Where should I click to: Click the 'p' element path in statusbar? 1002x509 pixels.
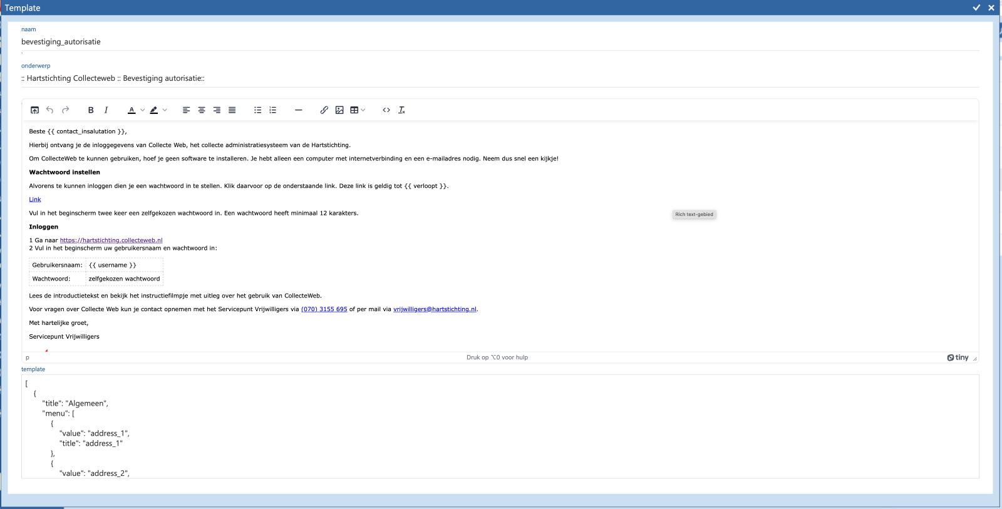[x=27, y=357]
